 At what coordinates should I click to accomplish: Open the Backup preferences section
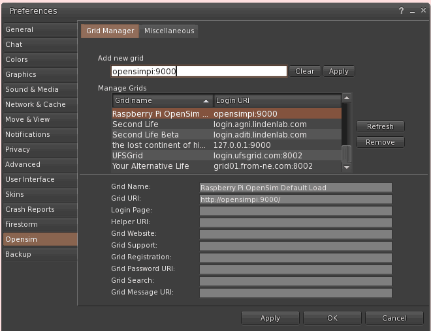click(40, 255)
